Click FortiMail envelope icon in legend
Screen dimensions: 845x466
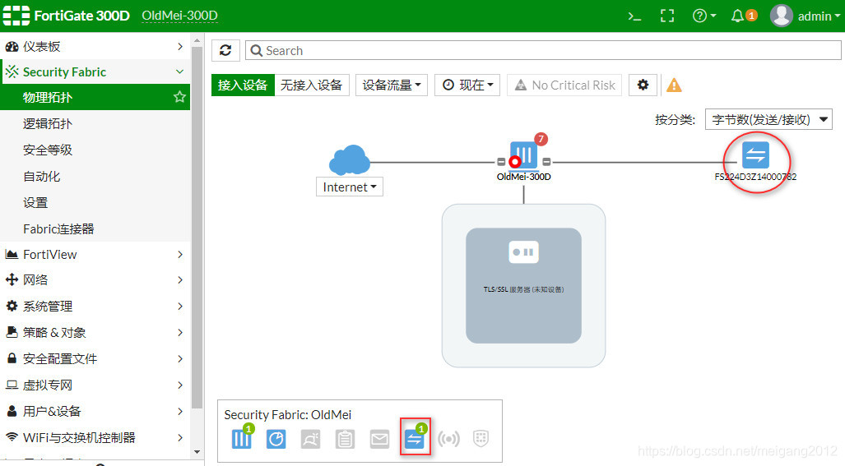tap(379, 439)
